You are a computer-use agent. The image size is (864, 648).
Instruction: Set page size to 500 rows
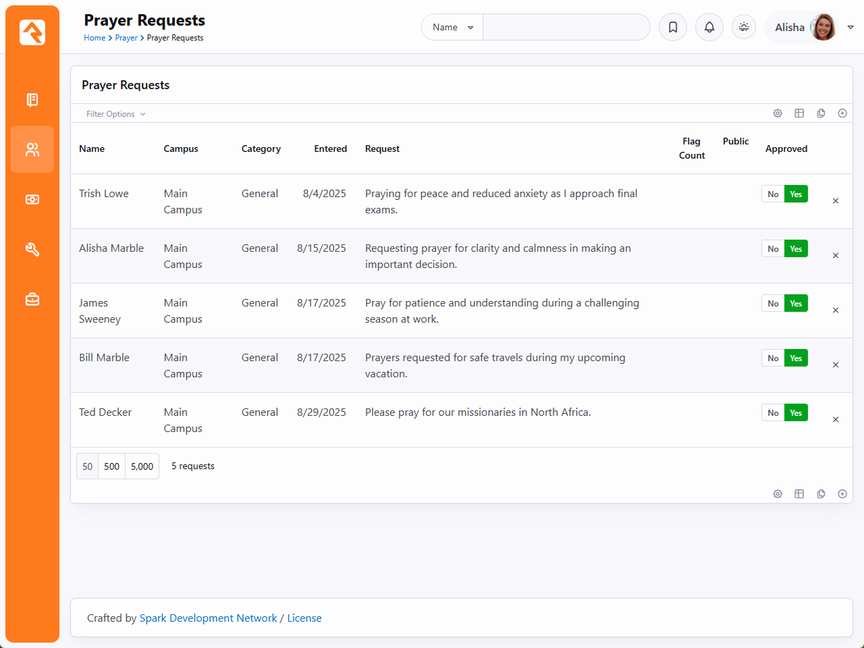point(112,466)
